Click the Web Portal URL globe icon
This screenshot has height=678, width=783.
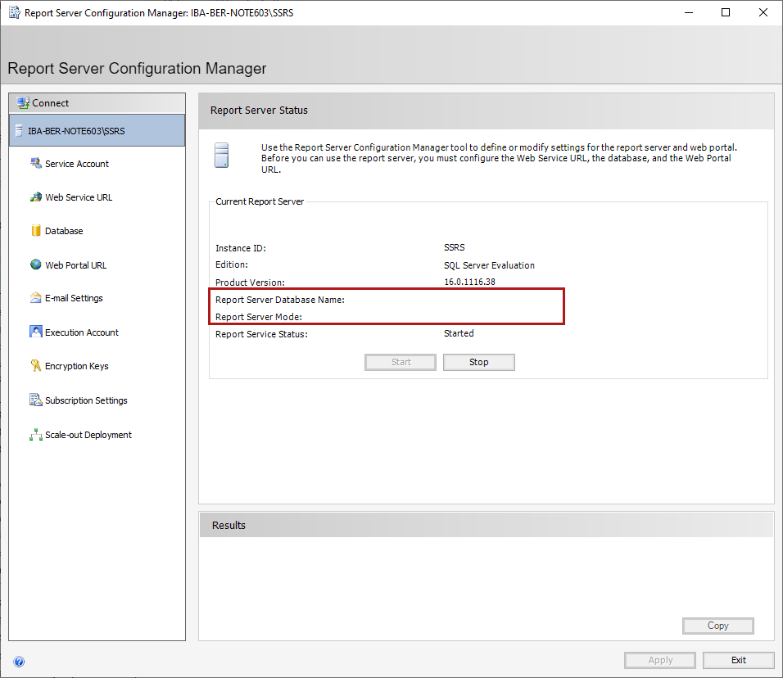pyautogui.click(x=35, y=265)
